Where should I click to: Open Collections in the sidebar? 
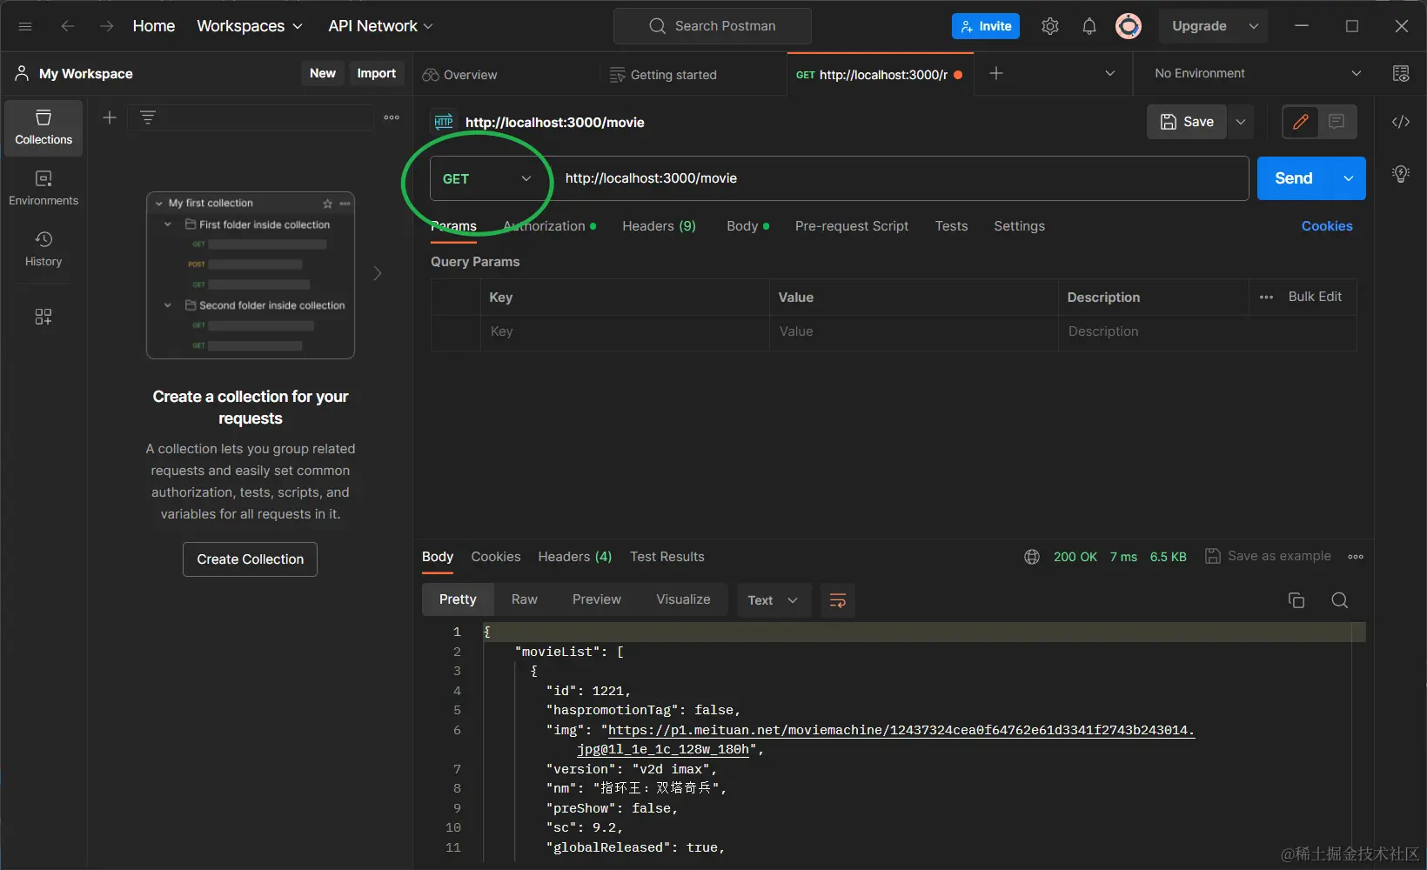pyautogui.click(x=44, y=128)
